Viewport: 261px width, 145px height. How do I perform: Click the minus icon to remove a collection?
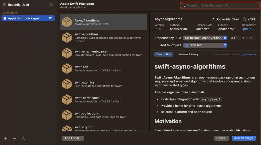[x=14, y=139]
